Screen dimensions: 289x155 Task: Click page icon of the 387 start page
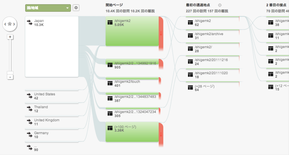point(110,98)
